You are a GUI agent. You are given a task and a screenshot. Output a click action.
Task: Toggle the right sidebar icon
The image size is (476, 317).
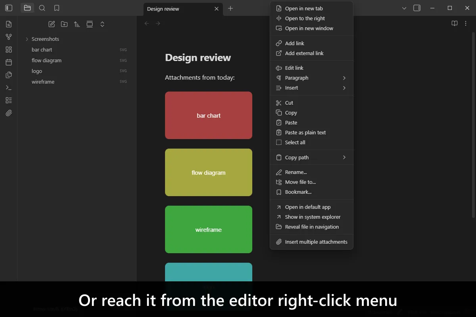(x=417, y=8)
